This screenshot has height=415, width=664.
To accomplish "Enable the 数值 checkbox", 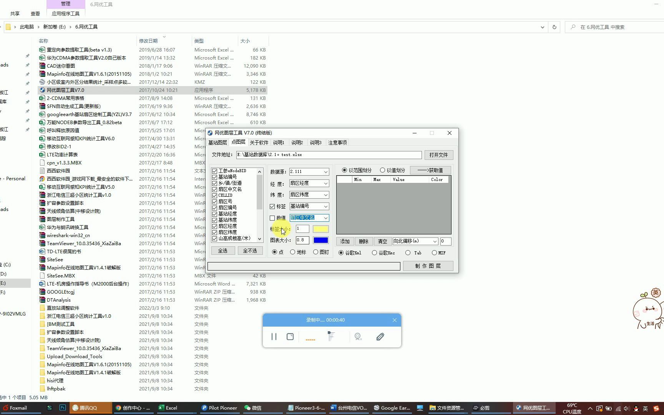I will click(x=272, y=218).
